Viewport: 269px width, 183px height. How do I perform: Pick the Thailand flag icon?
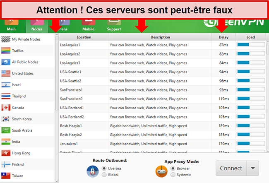6,96
